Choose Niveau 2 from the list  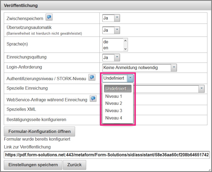coord(114,103)
